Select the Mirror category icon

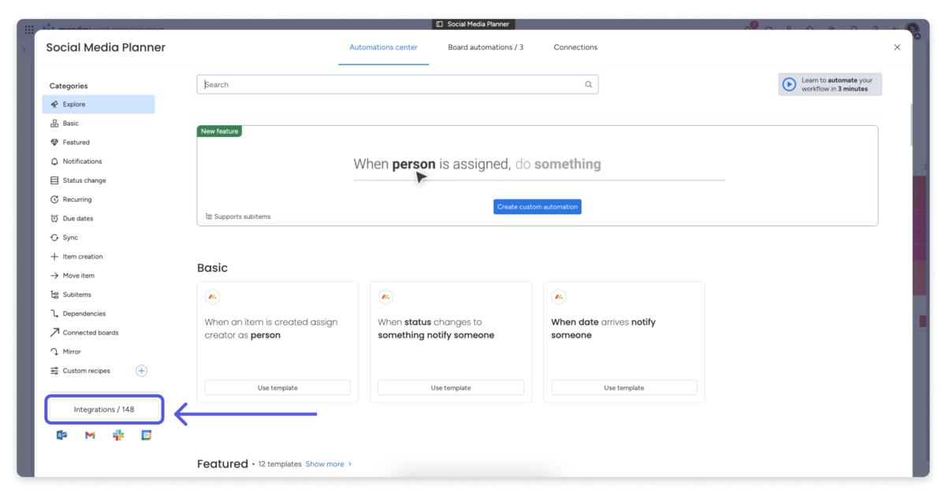pyautogui.click(x=54, y=351)
